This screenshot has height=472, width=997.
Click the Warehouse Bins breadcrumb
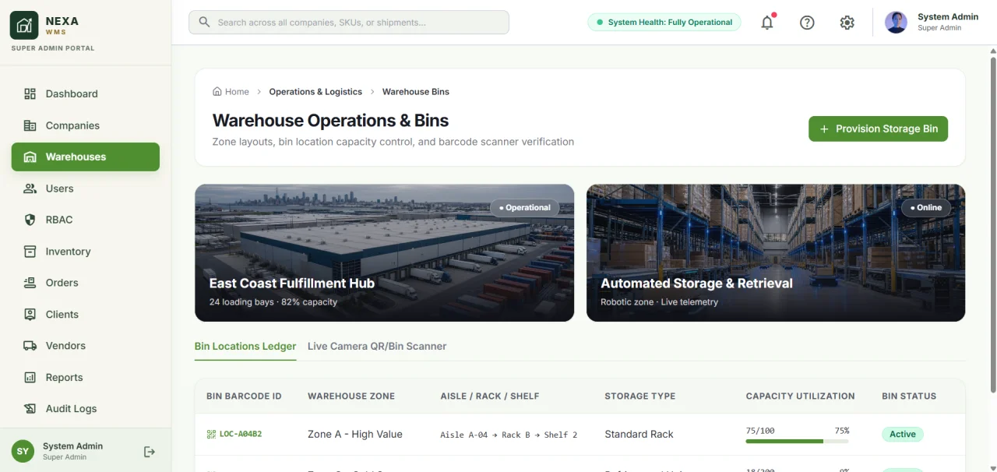[x=416, y=92]
